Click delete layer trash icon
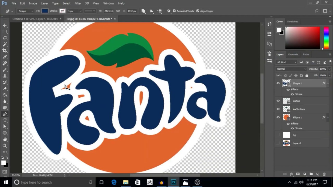Viewport: 333px width, 187px height. [324, 174]
